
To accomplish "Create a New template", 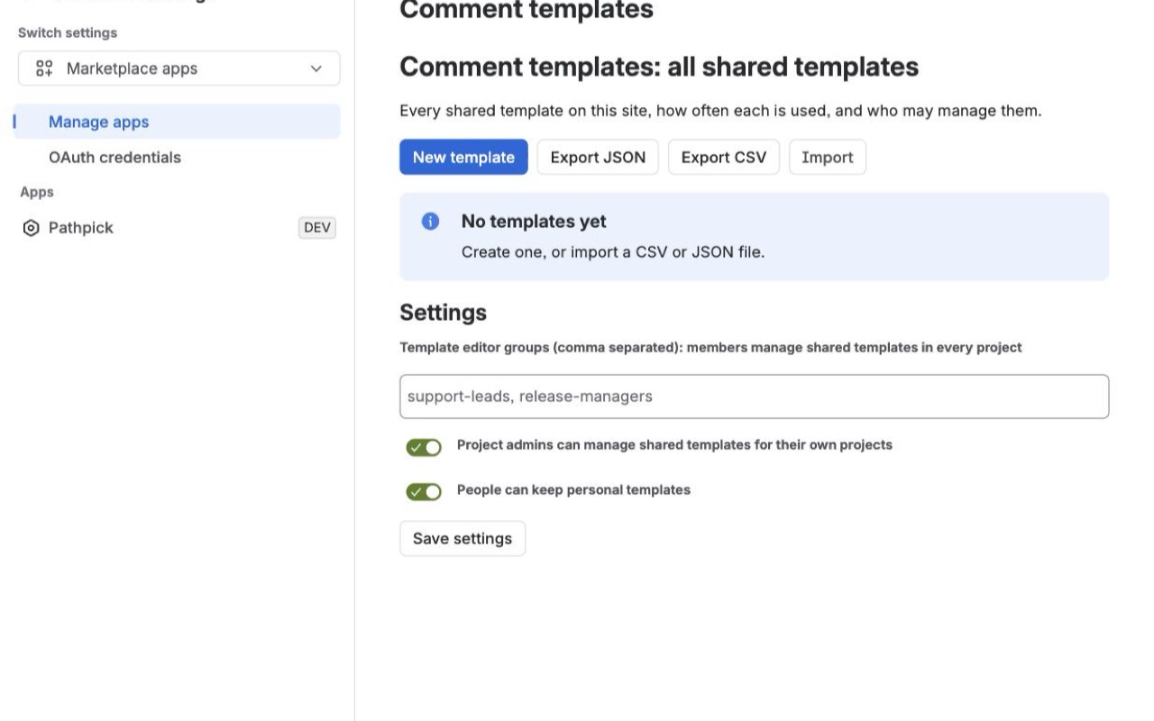I will pos(463,157).
